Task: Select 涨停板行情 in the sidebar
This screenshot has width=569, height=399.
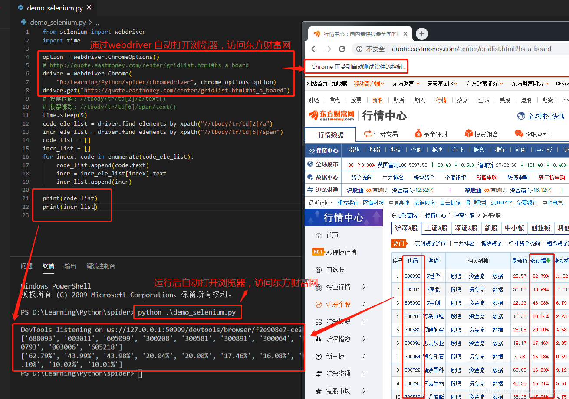Action: (x=341, y=252)
